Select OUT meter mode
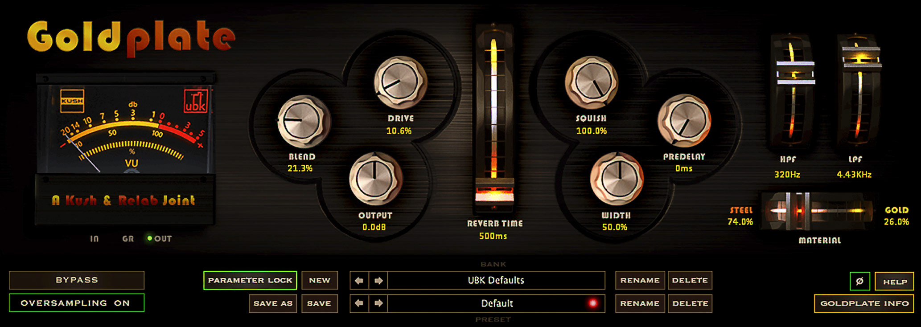The image size is (921, 327). pyautogui.click(x=160, y=239)
